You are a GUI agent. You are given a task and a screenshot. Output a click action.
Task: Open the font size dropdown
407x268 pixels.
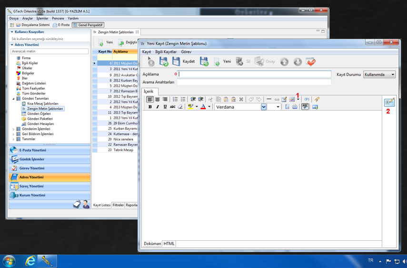click(278, 107)
